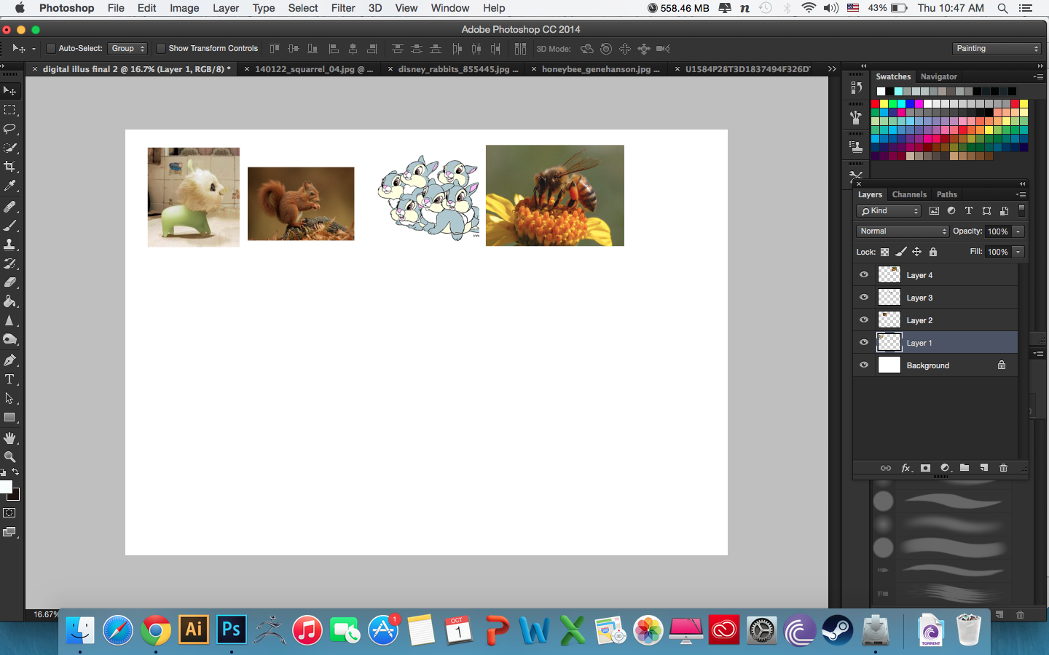Add a layer mask
Viewport: 1049px width, 655px height.
tap(925, 468)
